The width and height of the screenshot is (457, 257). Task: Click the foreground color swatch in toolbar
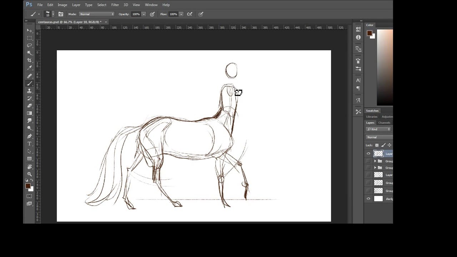coord(28,186)
